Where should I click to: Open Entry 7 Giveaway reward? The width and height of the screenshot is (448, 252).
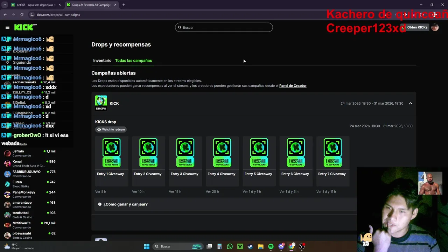pos(332,161)
